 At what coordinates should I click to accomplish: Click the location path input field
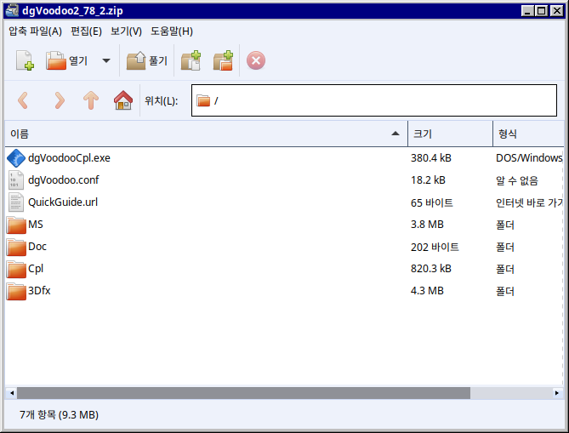[x=374, y=100]
